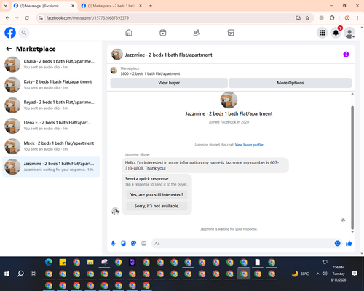364x291 pixels.
Task: Expand the browser tab search dropdown
Action: (x=6, y=6)
